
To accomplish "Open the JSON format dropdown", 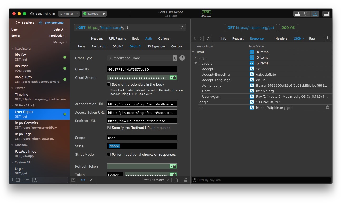I will pyautogui.click(x=299, y=38).
